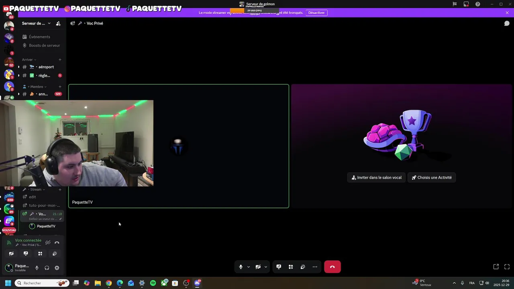This screenshot has width=514, height=289.
Task: Open the aéroport text channel
Action: click(42, 67)
